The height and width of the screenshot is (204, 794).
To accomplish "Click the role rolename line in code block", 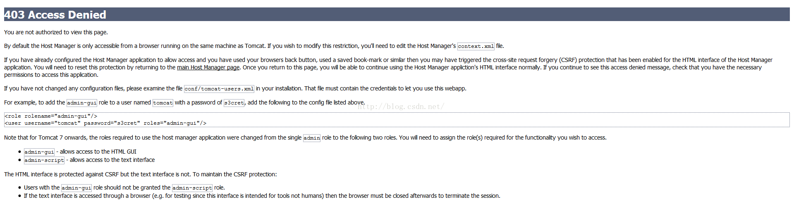I will click(51, 116).
